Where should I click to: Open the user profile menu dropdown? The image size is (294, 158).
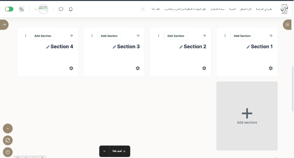[x=41, y=9]
